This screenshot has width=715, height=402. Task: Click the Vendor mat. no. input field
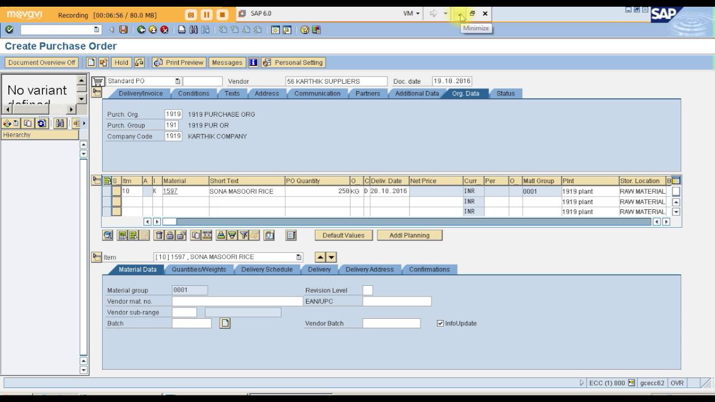click(x=237, y=301)
